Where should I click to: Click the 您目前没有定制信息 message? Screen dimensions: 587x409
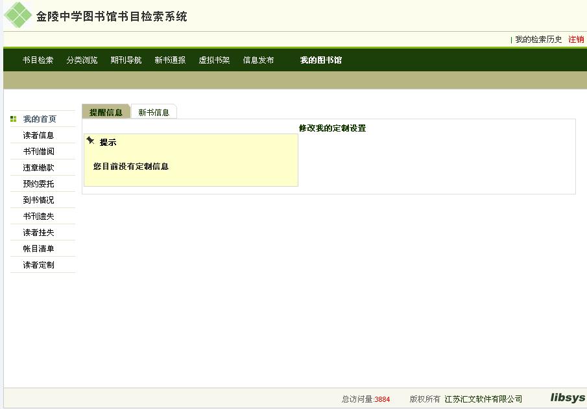(x=131, y=166)
